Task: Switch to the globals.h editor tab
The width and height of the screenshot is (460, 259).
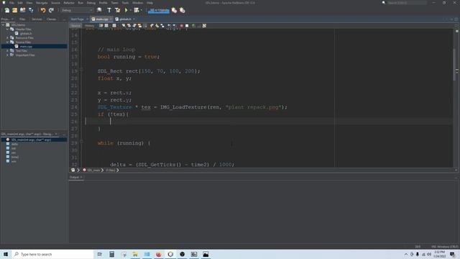Action: point(125,19)
